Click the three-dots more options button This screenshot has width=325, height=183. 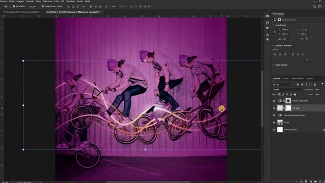(x=114, y=7)
